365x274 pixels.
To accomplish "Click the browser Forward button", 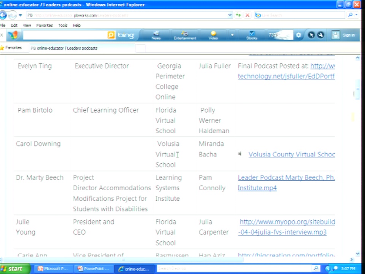I will tap(12, 15).
